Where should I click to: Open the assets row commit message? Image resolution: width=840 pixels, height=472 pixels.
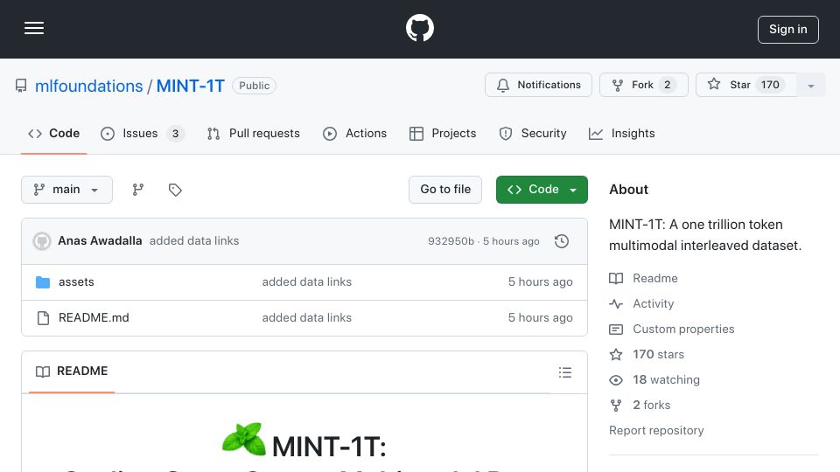pyautogui.click(x=306, y=282)
